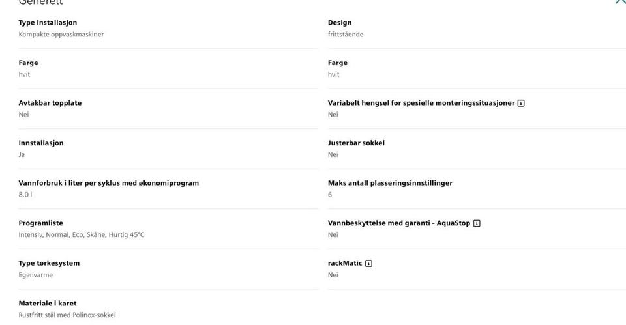Click the Programliste label
Viewport: 626px width, 325px height.
coord(40,223)
